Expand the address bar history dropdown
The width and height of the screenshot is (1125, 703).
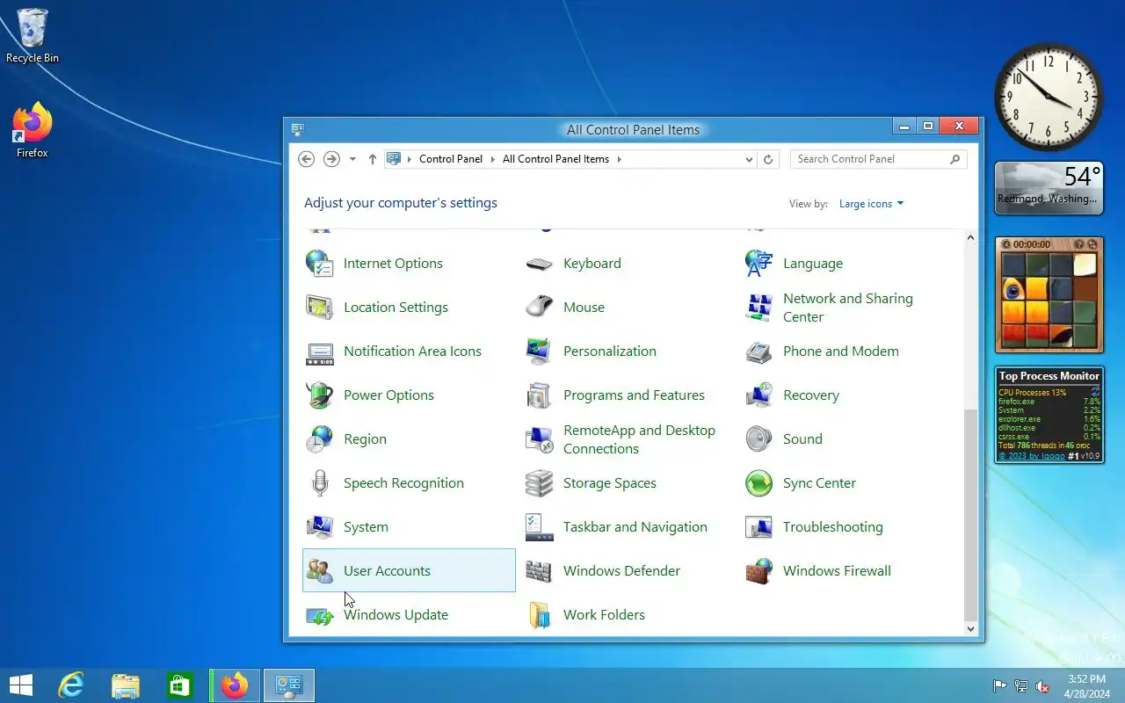(x=749, y=160)
